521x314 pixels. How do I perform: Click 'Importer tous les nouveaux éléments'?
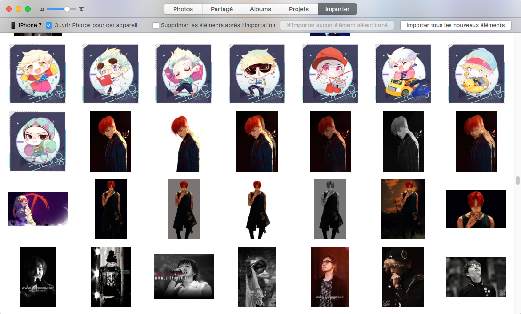pyautogui.click(x=456, y=25)
